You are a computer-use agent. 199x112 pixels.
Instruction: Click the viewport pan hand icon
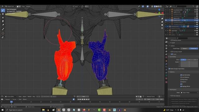162,22
